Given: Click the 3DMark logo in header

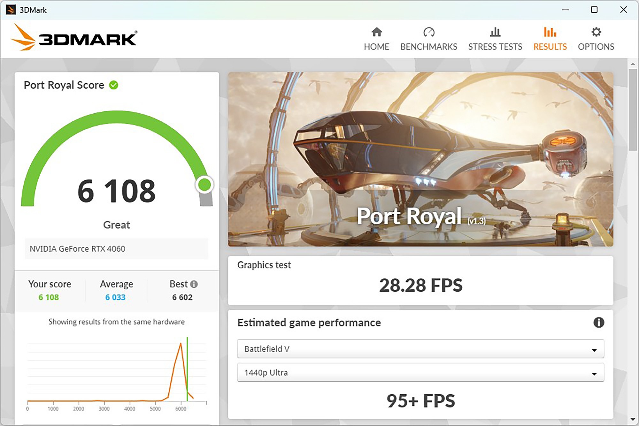Looking at the screenshot, I should [74, 38].
